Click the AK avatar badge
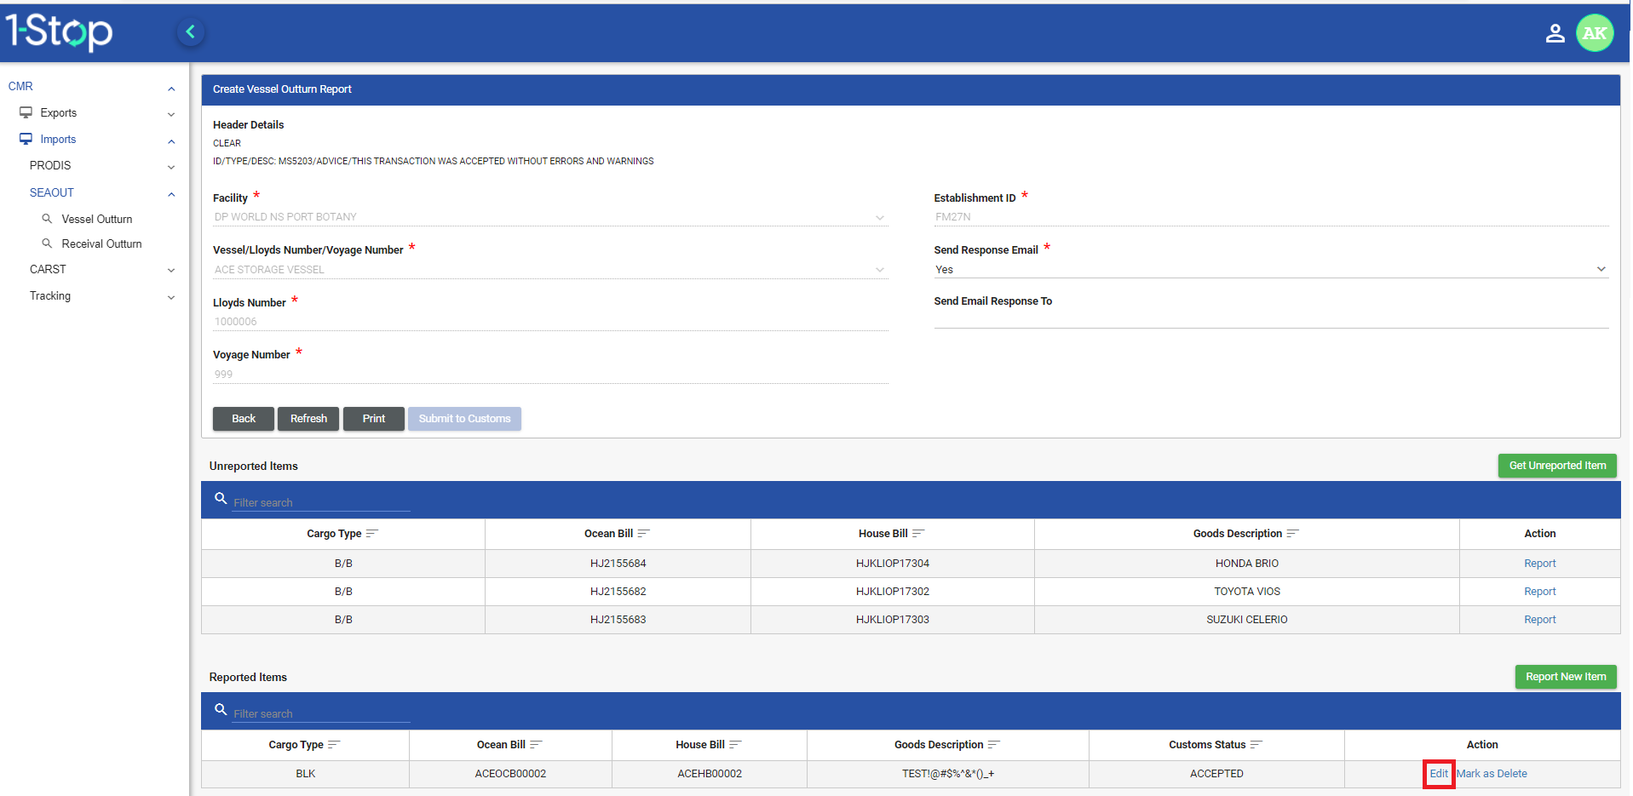Image resolution: width=1633 pixels, height=796 pixels. (1594, 33)
